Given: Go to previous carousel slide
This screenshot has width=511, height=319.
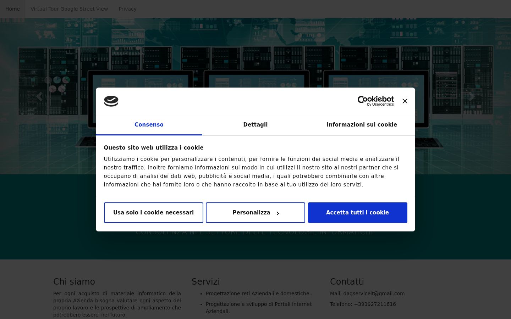Looking at the screenshot, I should tap(39, 96).
